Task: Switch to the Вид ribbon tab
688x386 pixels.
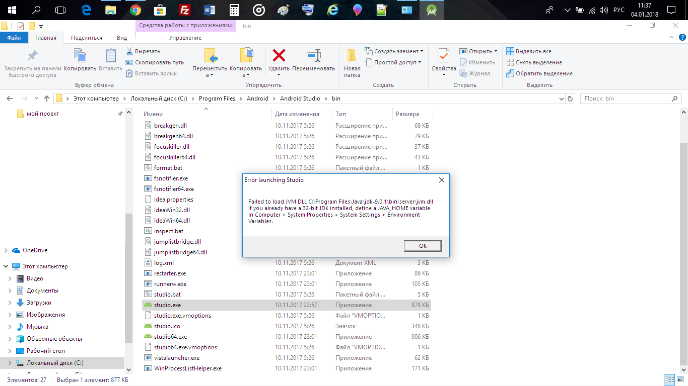Action: pos(122,38)
